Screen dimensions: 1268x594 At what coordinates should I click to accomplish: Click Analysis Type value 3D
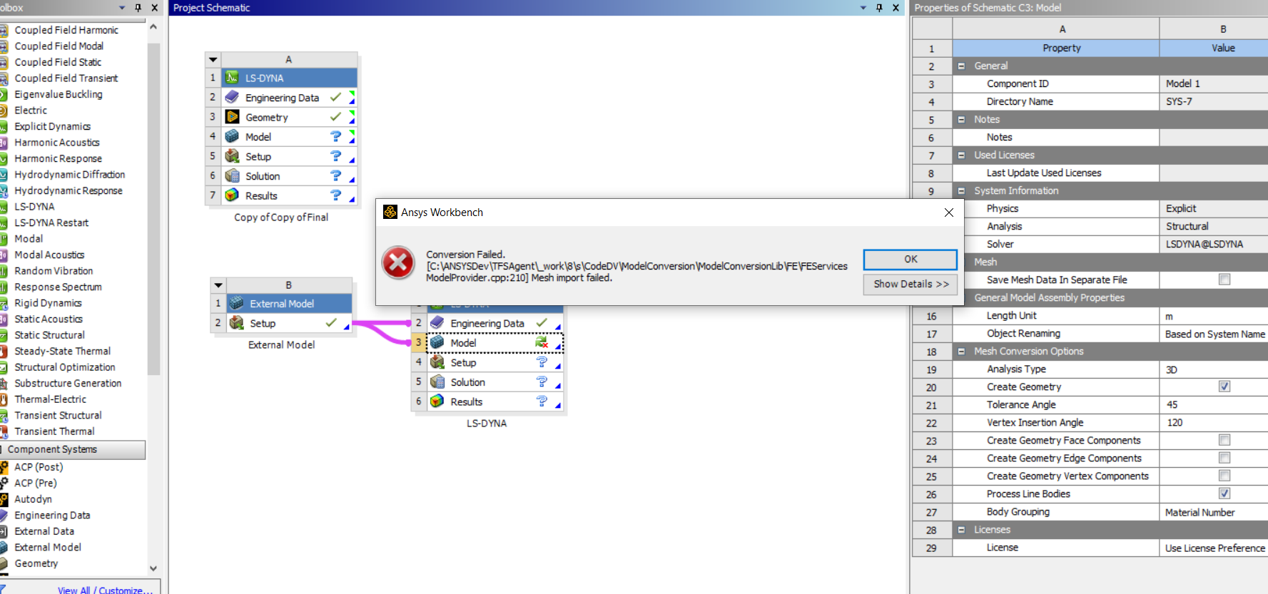click(1214, 369)
